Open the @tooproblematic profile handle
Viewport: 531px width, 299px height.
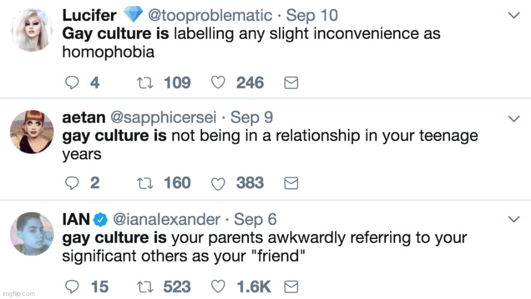coord(210,16)
